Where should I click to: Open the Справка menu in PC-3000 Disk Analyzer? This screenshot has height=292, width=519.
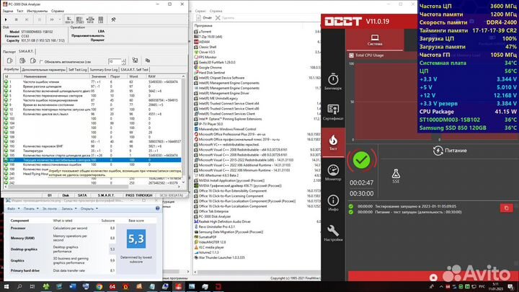[x=57, y=11]
